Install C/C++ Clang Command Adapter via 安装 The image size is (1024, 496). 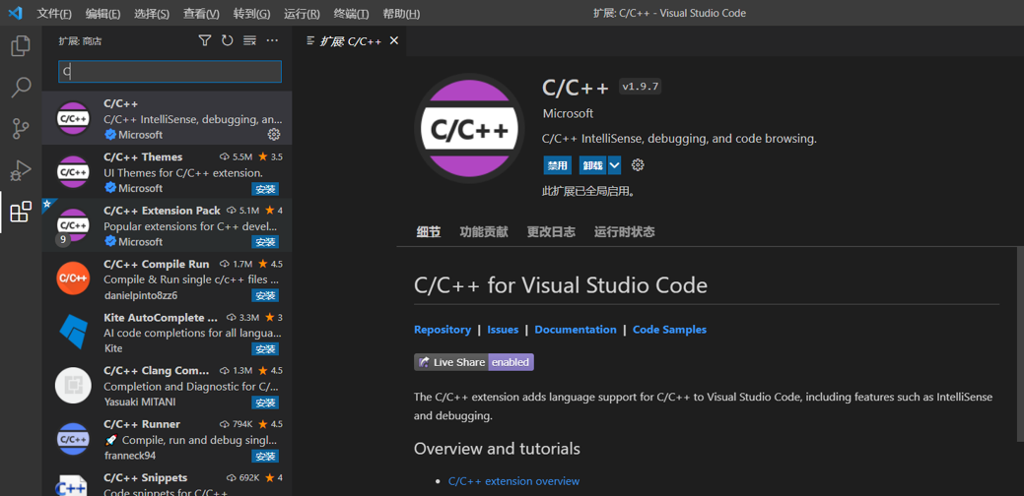tap(265, 403)
